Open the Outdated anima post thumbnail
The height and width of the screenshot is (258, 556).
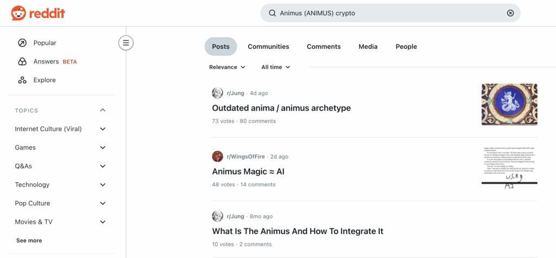[x=509, y=104]
